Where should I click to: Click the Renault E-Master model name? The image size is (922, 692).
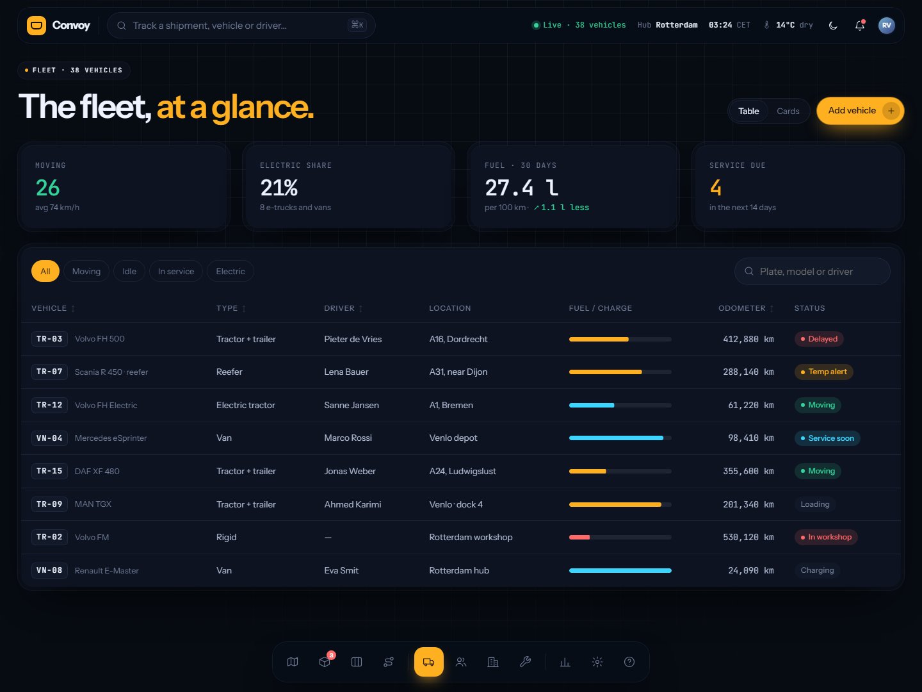[106, 570]
